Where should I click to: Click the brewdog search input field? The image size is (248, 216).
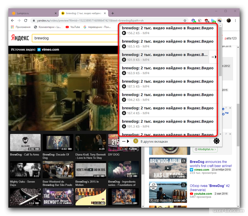[x=75, y=38]
